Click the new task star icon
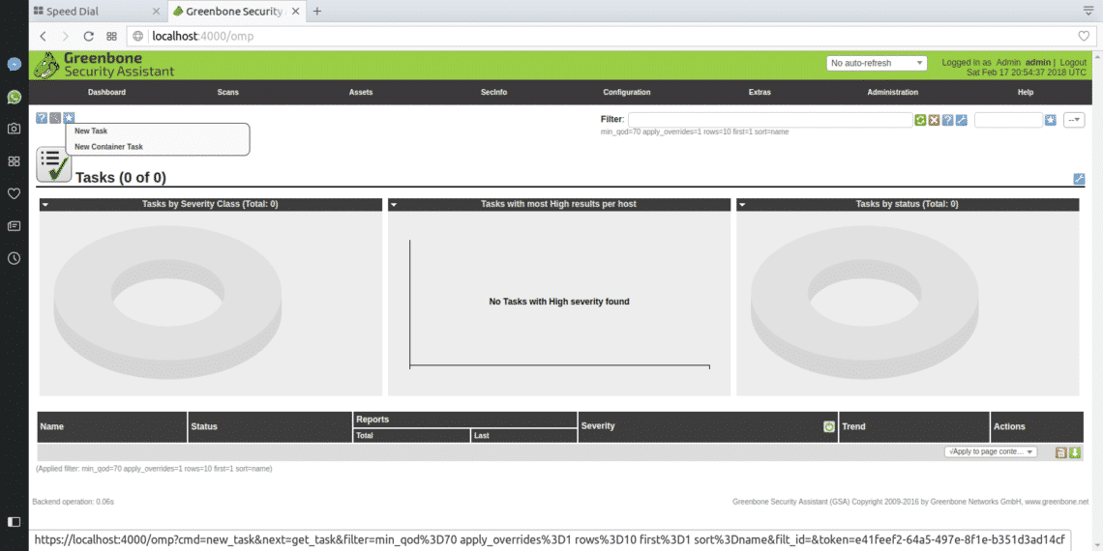The height and width of the screenshot is (551, 1103). pos(69,118)
